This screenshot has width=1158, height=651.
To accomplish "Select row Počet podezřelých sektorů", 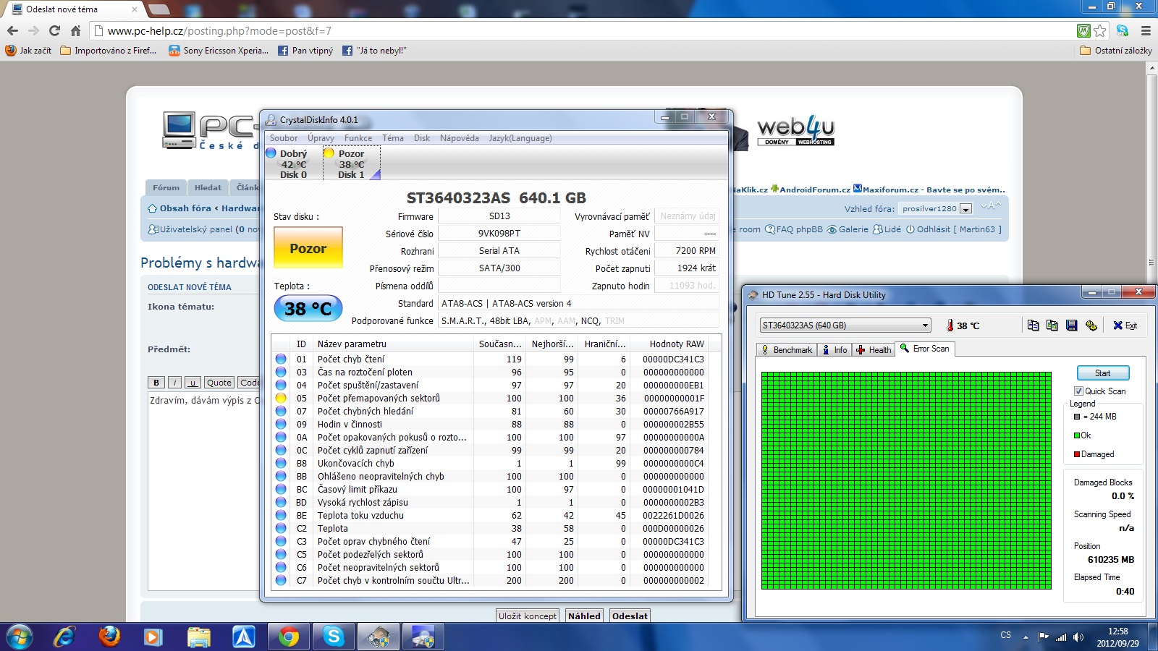I will [x=496, y=554].
